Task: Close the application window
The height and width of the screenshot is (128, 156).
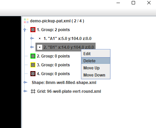Action: (x=149, y=3)
